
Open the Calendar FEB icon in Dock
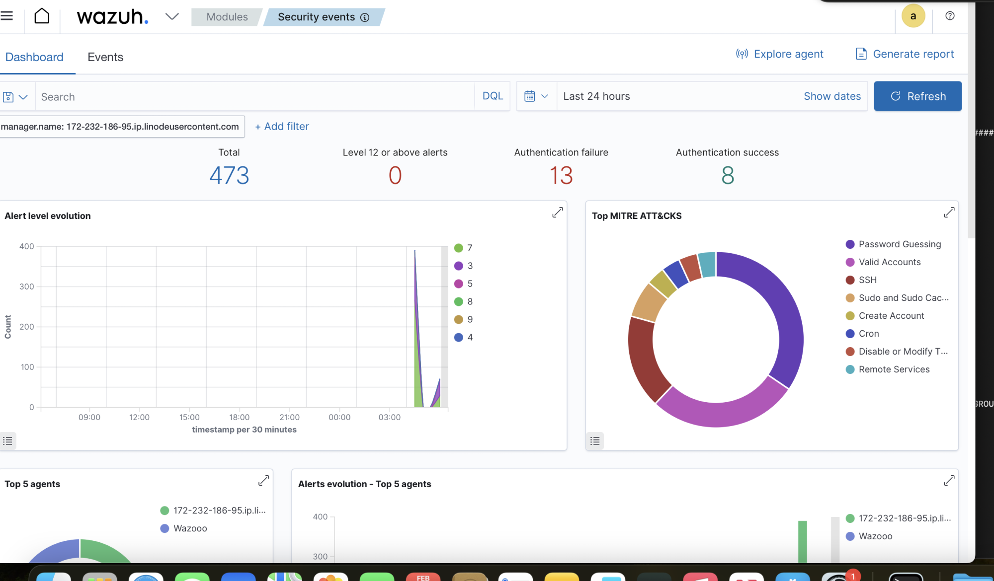pyautogui.click(x=423, y=576)
